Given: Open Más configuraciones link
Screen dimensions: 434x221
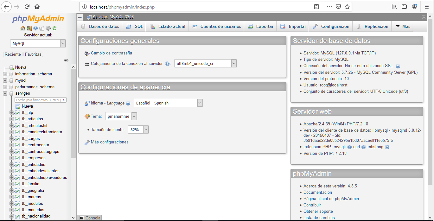Looking at the screenshot, I should pos(110,142).
